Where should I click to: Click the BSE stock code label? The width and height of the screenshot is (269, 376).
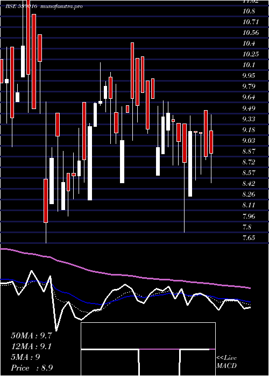(x=22, y=6)
